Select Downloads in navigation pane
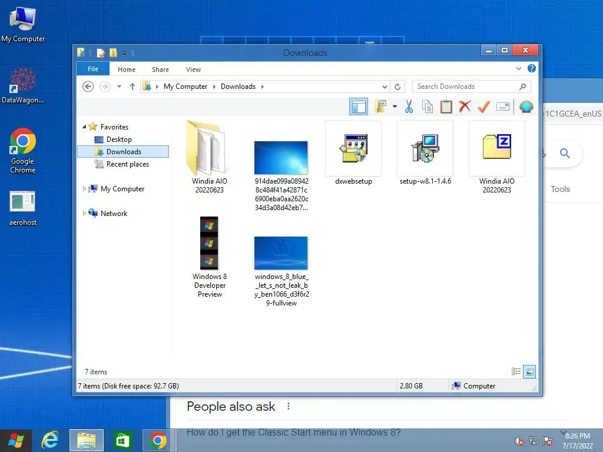The height and width of the screenshot is (452, 603). 123,151
